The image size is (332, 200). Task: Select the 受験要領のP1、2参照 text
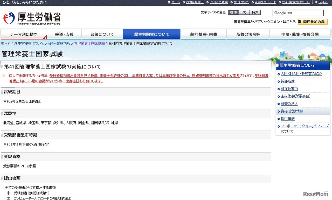pos(19,166)
